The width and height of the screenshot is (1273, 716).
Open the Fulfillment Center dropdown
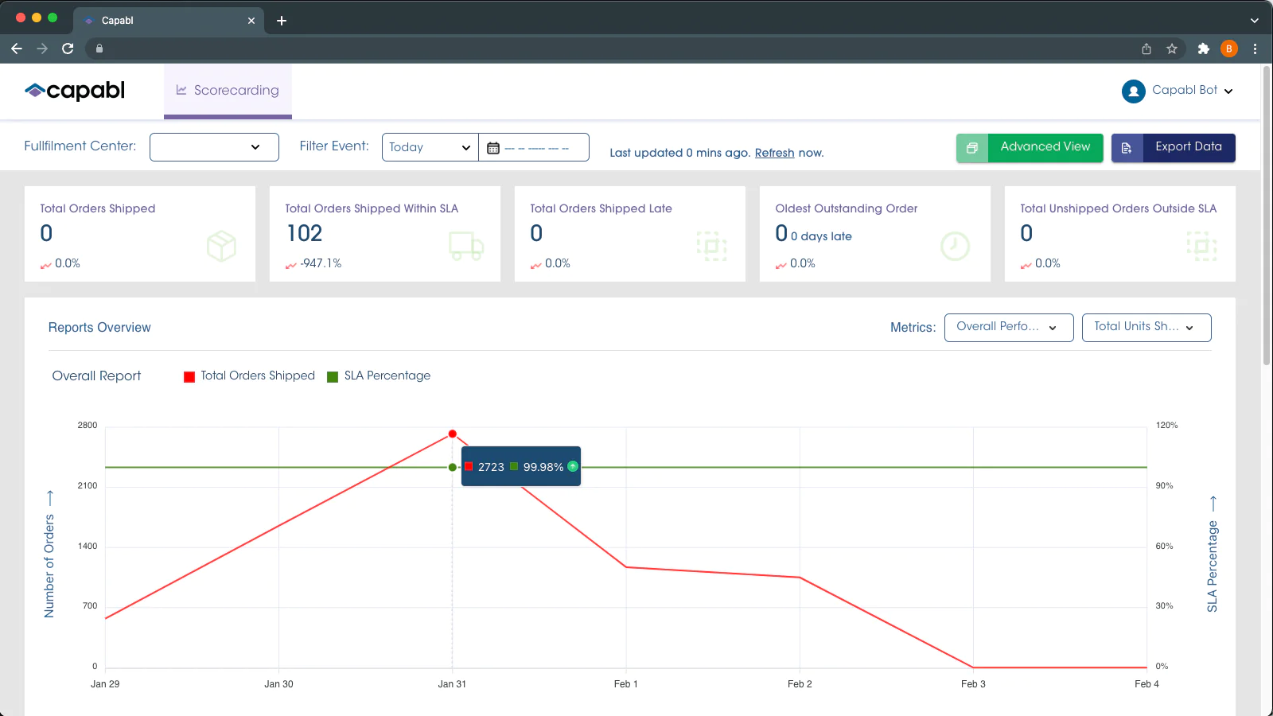pos(213,147)
